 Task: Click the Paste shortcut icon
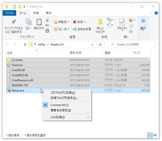(47, 31)
